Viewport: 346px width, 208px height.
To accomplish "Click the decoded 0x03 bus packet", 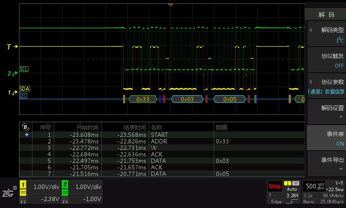I will pos(187,99).
